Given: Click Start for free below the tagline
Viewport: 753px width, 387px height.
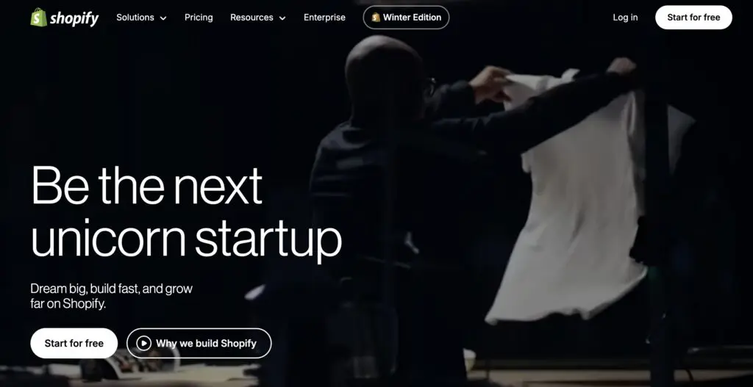Looking at the screenshot, I should click(x=74, y=344).
